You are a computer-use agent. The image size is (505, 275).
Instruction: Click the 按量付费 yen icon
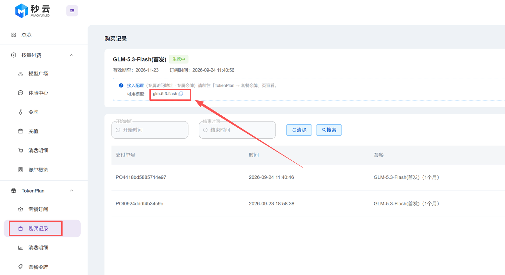click(x=14, y=55)
